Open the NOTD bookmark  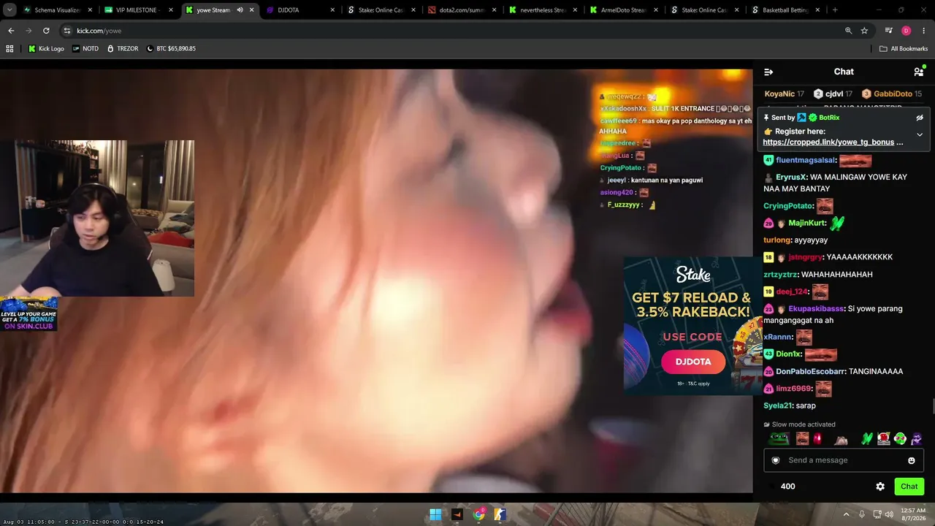[85, 49]
